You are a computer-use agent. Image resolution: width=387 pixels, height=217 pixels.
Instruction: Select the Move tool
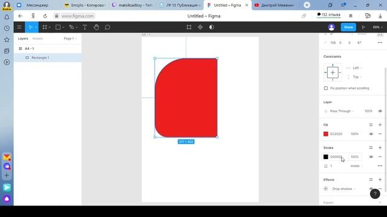tap(31, 27)
